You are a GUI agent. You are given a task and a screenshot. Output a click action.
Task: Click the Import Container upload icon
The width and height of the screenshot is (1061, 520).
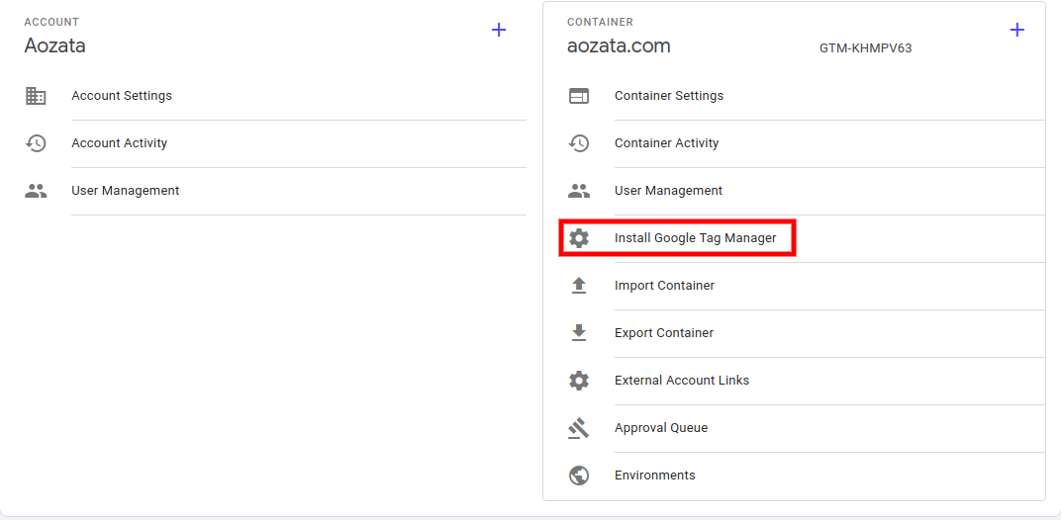[x=579, y=286]
